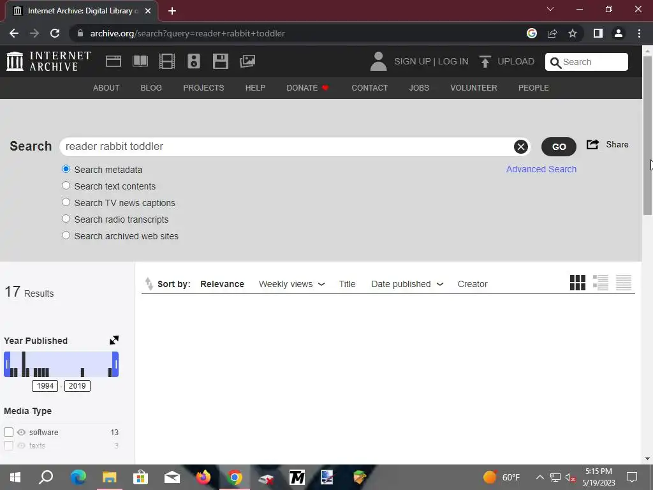Check the software media type checkbox
Viewport: 653px width, 490px height.
(8, 432)
